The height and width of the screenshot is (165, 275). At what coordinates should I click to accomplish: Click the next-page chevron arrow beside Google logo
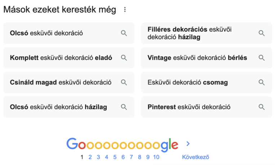[188, 144]
